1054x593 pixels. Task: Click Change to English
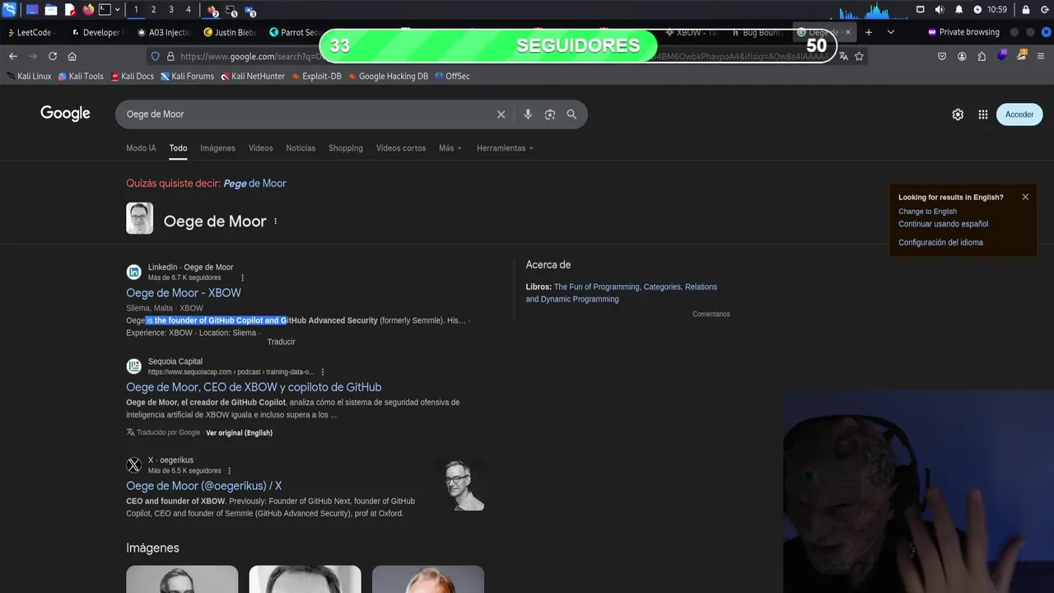(x=927, y=212)
